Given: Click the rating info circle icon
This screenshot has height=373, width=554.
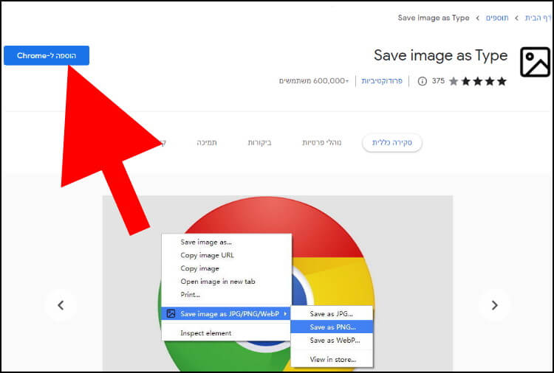Looking at the screenshot, I should (x=423, y=81).
